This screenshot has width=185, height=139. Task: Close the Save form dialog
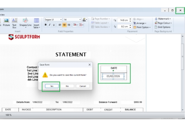click(89, 64)
